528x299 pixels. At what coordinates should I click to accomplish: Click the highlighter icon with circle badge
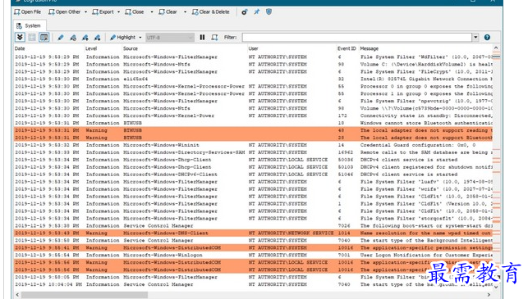pos(73,38)
